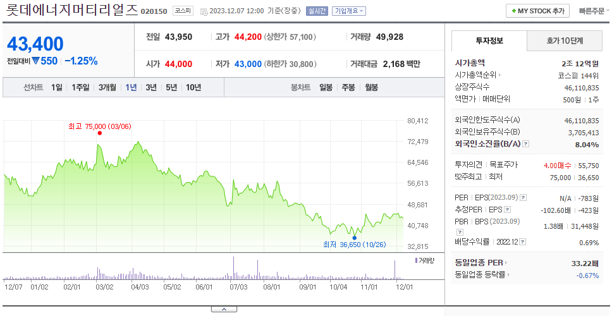Open the 투자정보 tab
The height and width of the screenshot is (316, 612).
click(x=489, y=40)
